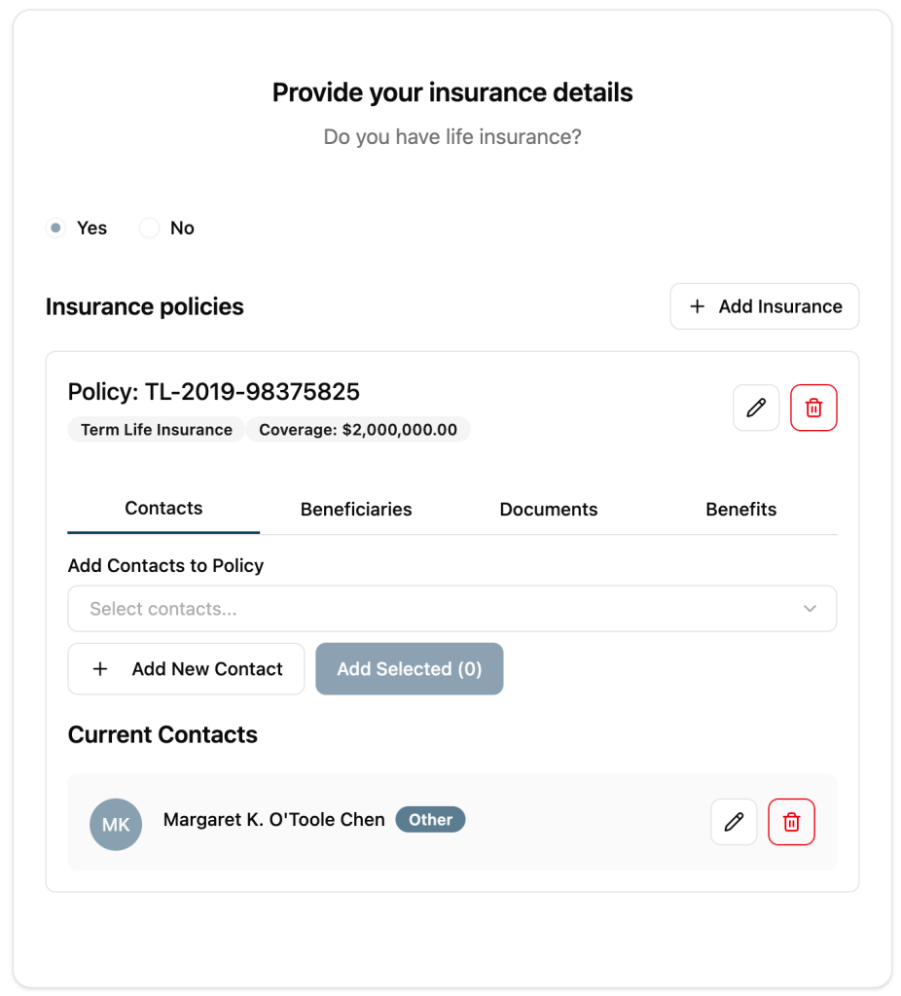Click plus icon in Add Insurance
This screenshot has width=901, height=996.
click(697, 307)
